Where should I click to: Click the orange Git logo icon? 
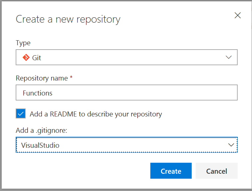(x=26, y=57)
